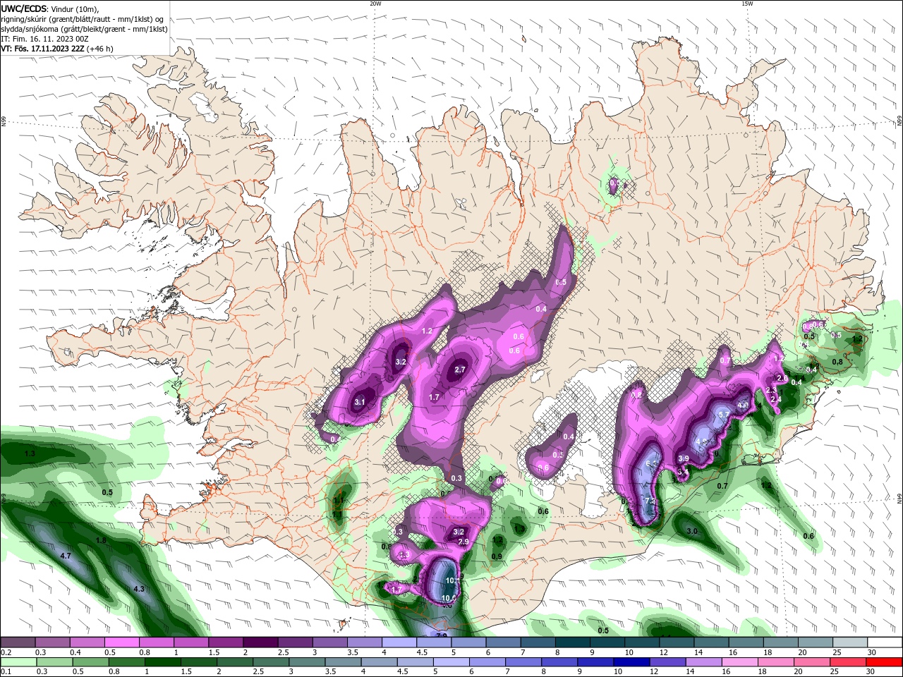Pick the deep blue rain swatch labeled 10
903x677 pixels.
tap(631, 662)
